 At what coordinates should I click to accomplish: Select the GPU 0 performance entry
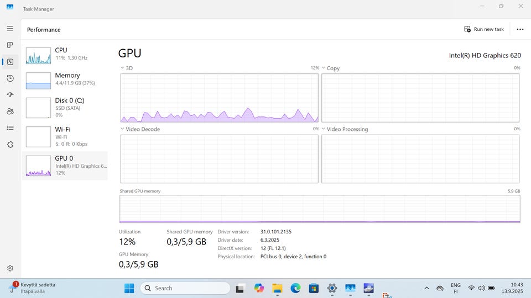(65, 166)
